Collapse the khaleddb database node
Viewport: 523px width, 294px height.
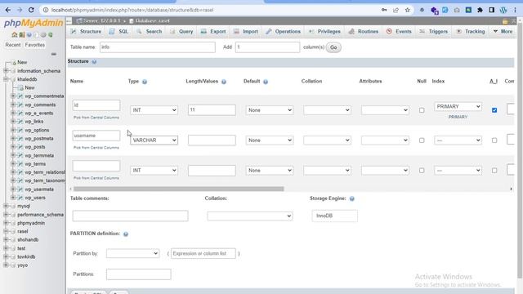[x=6, y=79]
